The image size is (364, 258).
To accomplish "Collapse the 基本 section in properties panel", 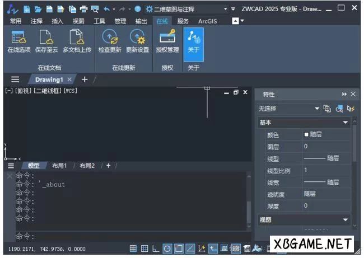I will click(346, 122).
